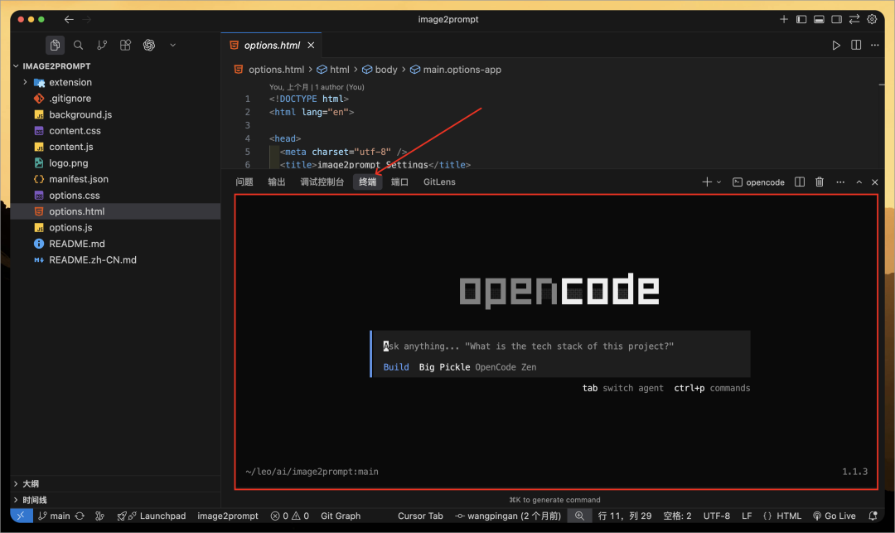Split the terminal panel
The height and width of the screenshot is (533, 895).
[x=800, y=182]
